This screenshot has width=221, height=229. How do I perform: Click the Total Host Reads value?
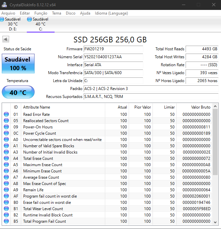(x=202, y=49)
